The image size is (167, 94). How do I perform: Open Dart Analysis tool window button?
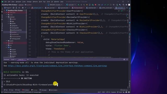click(53, 90)
